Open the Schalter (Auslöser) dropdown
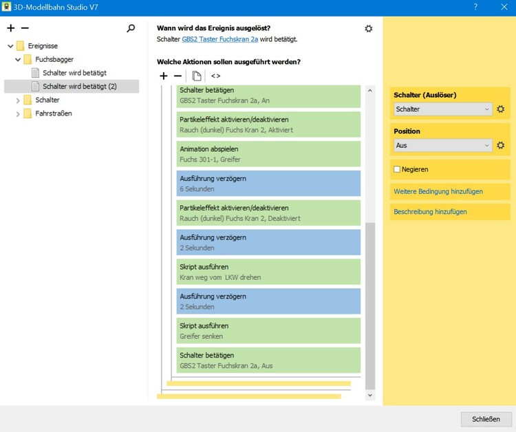516x432 pixels. (x=442, y=109)
